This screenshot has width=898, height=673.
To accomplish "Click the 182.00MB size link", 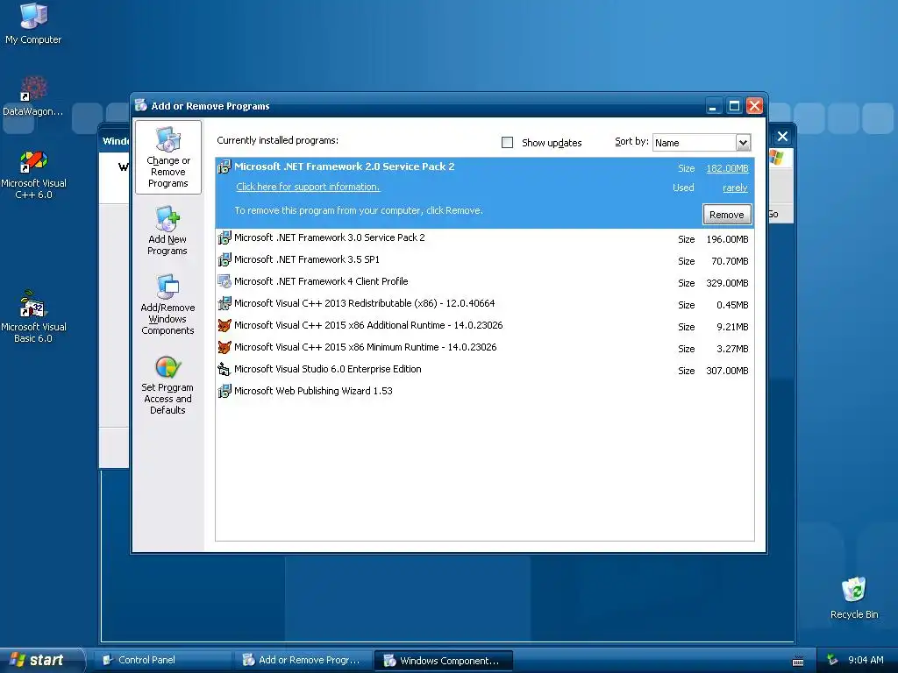I will (727, 168).
